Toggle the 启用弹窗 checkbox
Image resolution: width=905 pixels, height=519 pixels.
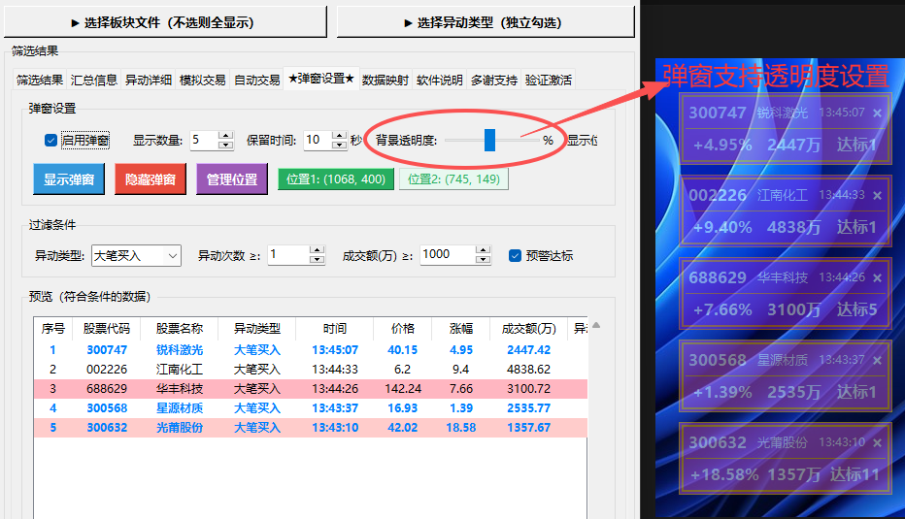point(50,140)
